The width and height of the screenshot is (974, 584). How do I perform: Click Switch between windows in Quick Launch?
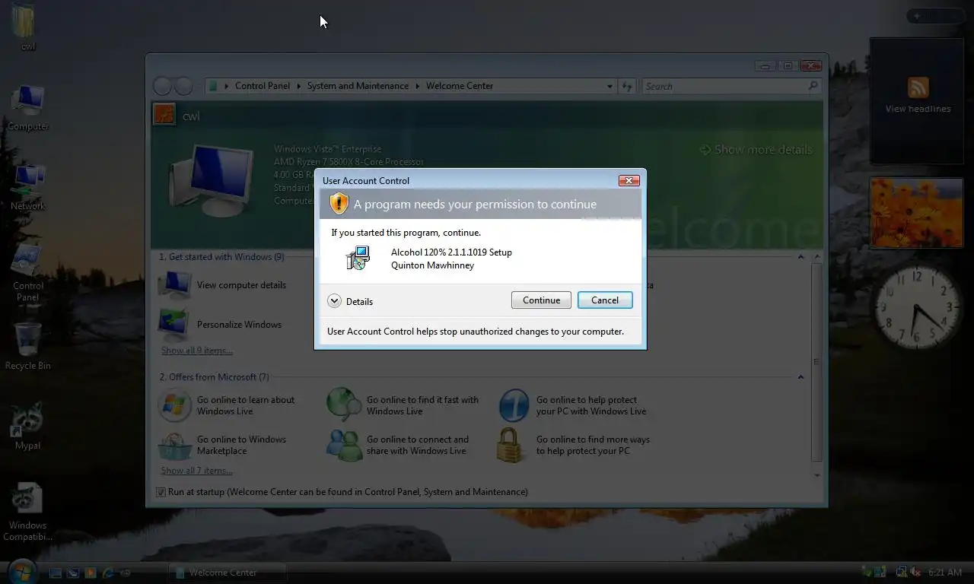coord(73,573)
